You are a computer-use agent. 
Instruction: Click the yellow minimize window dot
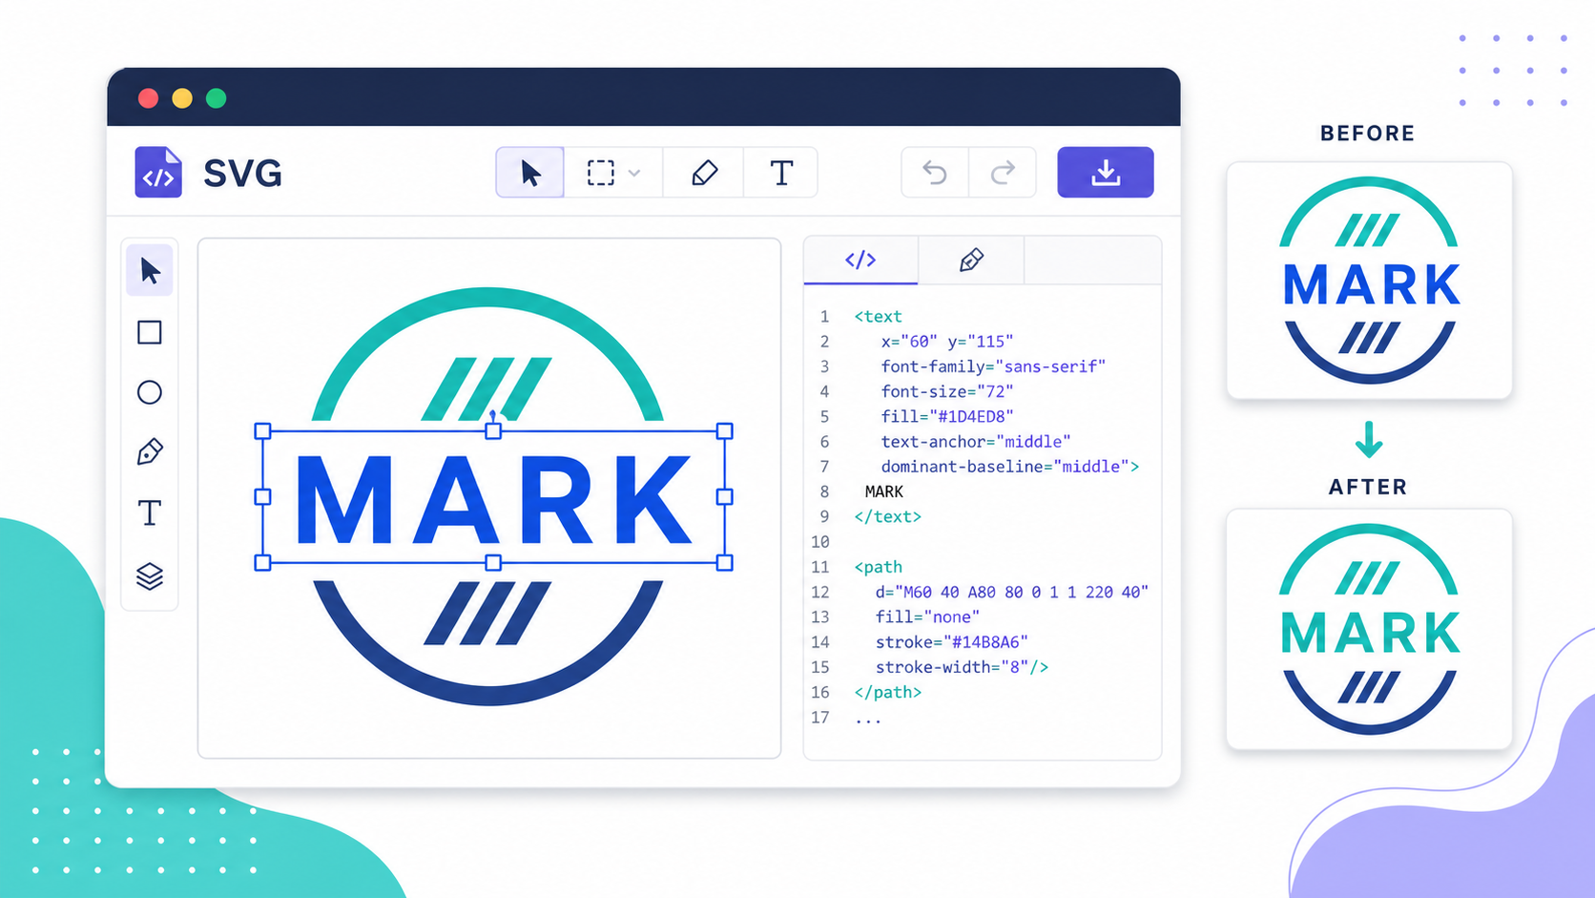[x=182, y=98]
